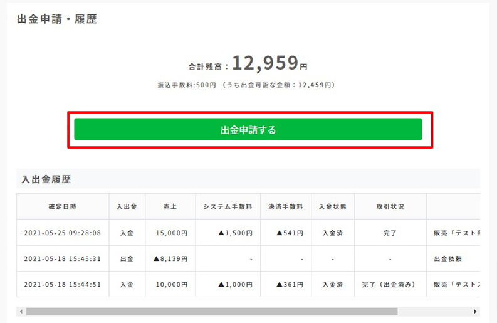The height and width of the screenshot is (323, 497).
Task: Click the date cell 2021-05-18 15:45:31
Action: click(x=63, y=258)
